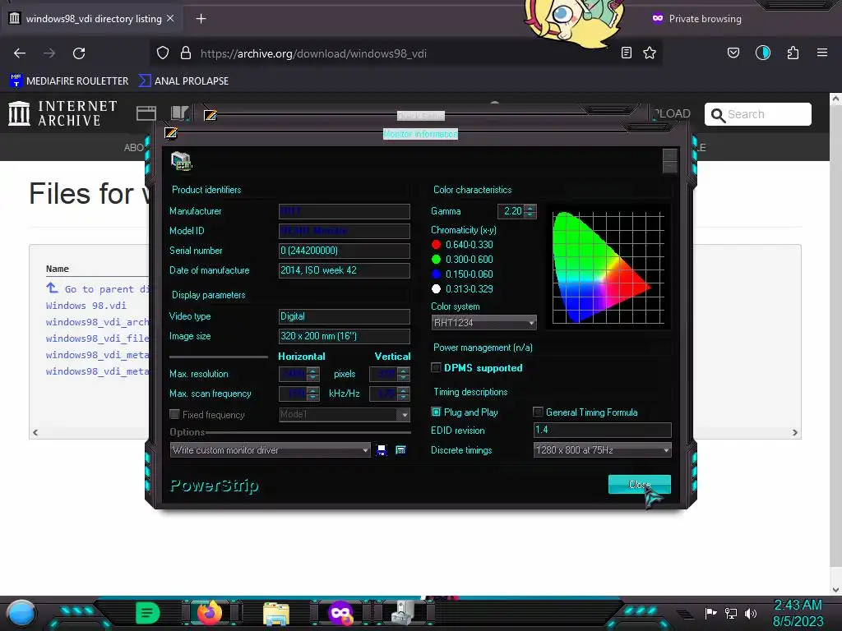Click the Firefox account avatar icon
The image size is (842, 631).
click(763, 53)
